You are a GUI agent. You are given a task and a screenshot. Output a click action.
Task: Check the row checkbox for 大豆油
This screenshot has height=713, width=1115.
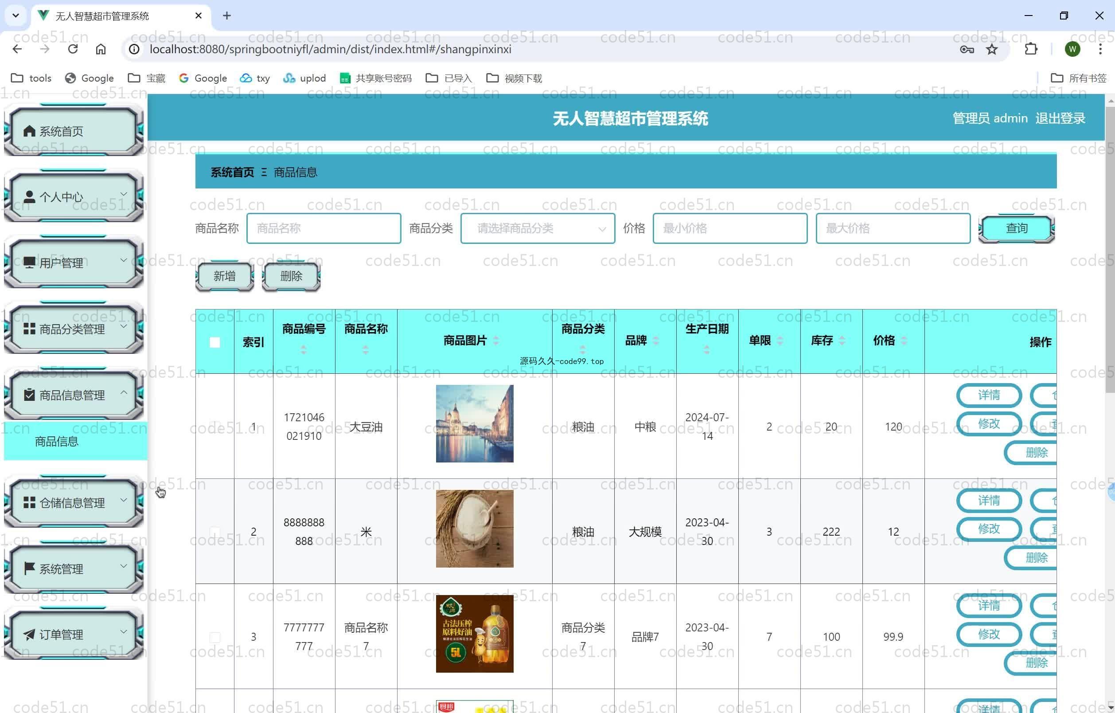[x=215, y=427]
